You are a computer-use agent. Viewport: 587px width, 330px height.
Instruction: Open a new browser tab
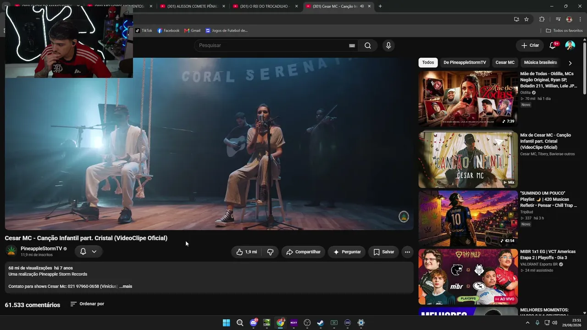pos(380,6)
